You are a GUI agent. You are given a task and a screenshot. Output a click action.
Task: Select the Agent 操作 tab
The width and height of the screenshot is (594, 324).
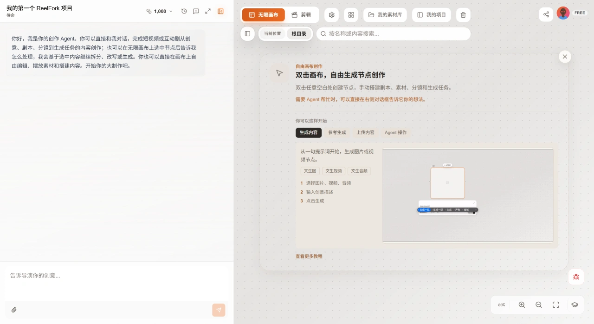pos(396,133)
